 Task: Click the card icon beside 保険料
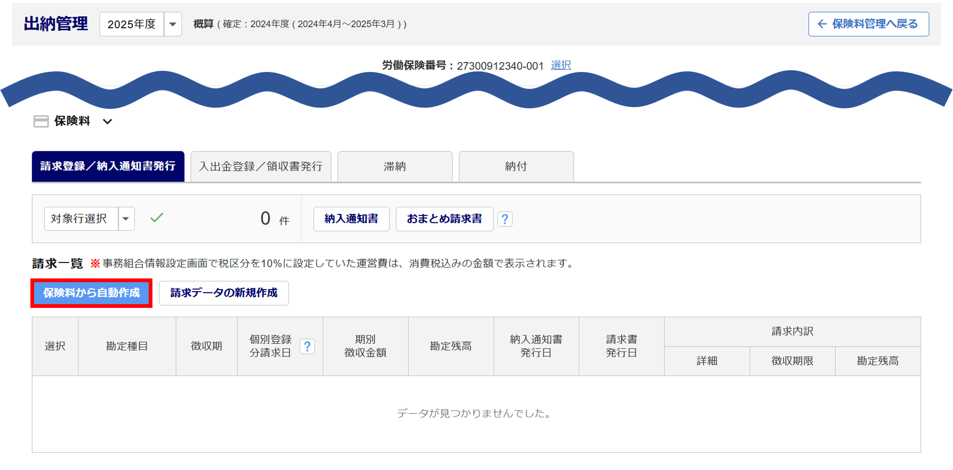41,121
